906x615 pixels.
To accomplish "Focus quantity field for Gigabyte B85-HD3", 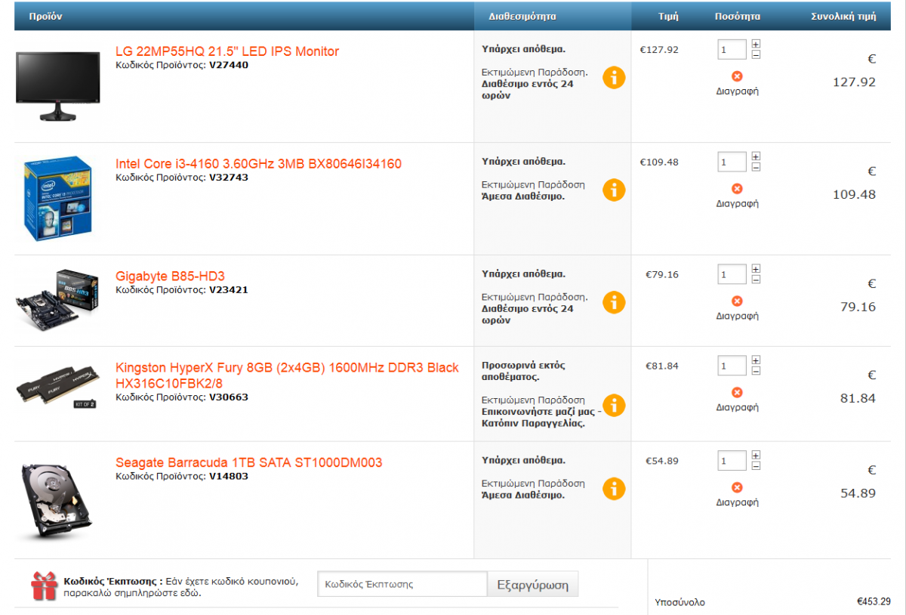I will coord(732,274).
